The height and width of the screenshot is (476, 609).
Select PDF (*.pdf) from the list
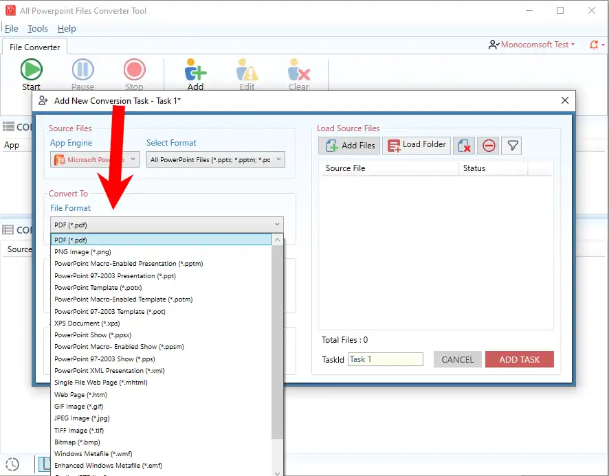161,240
